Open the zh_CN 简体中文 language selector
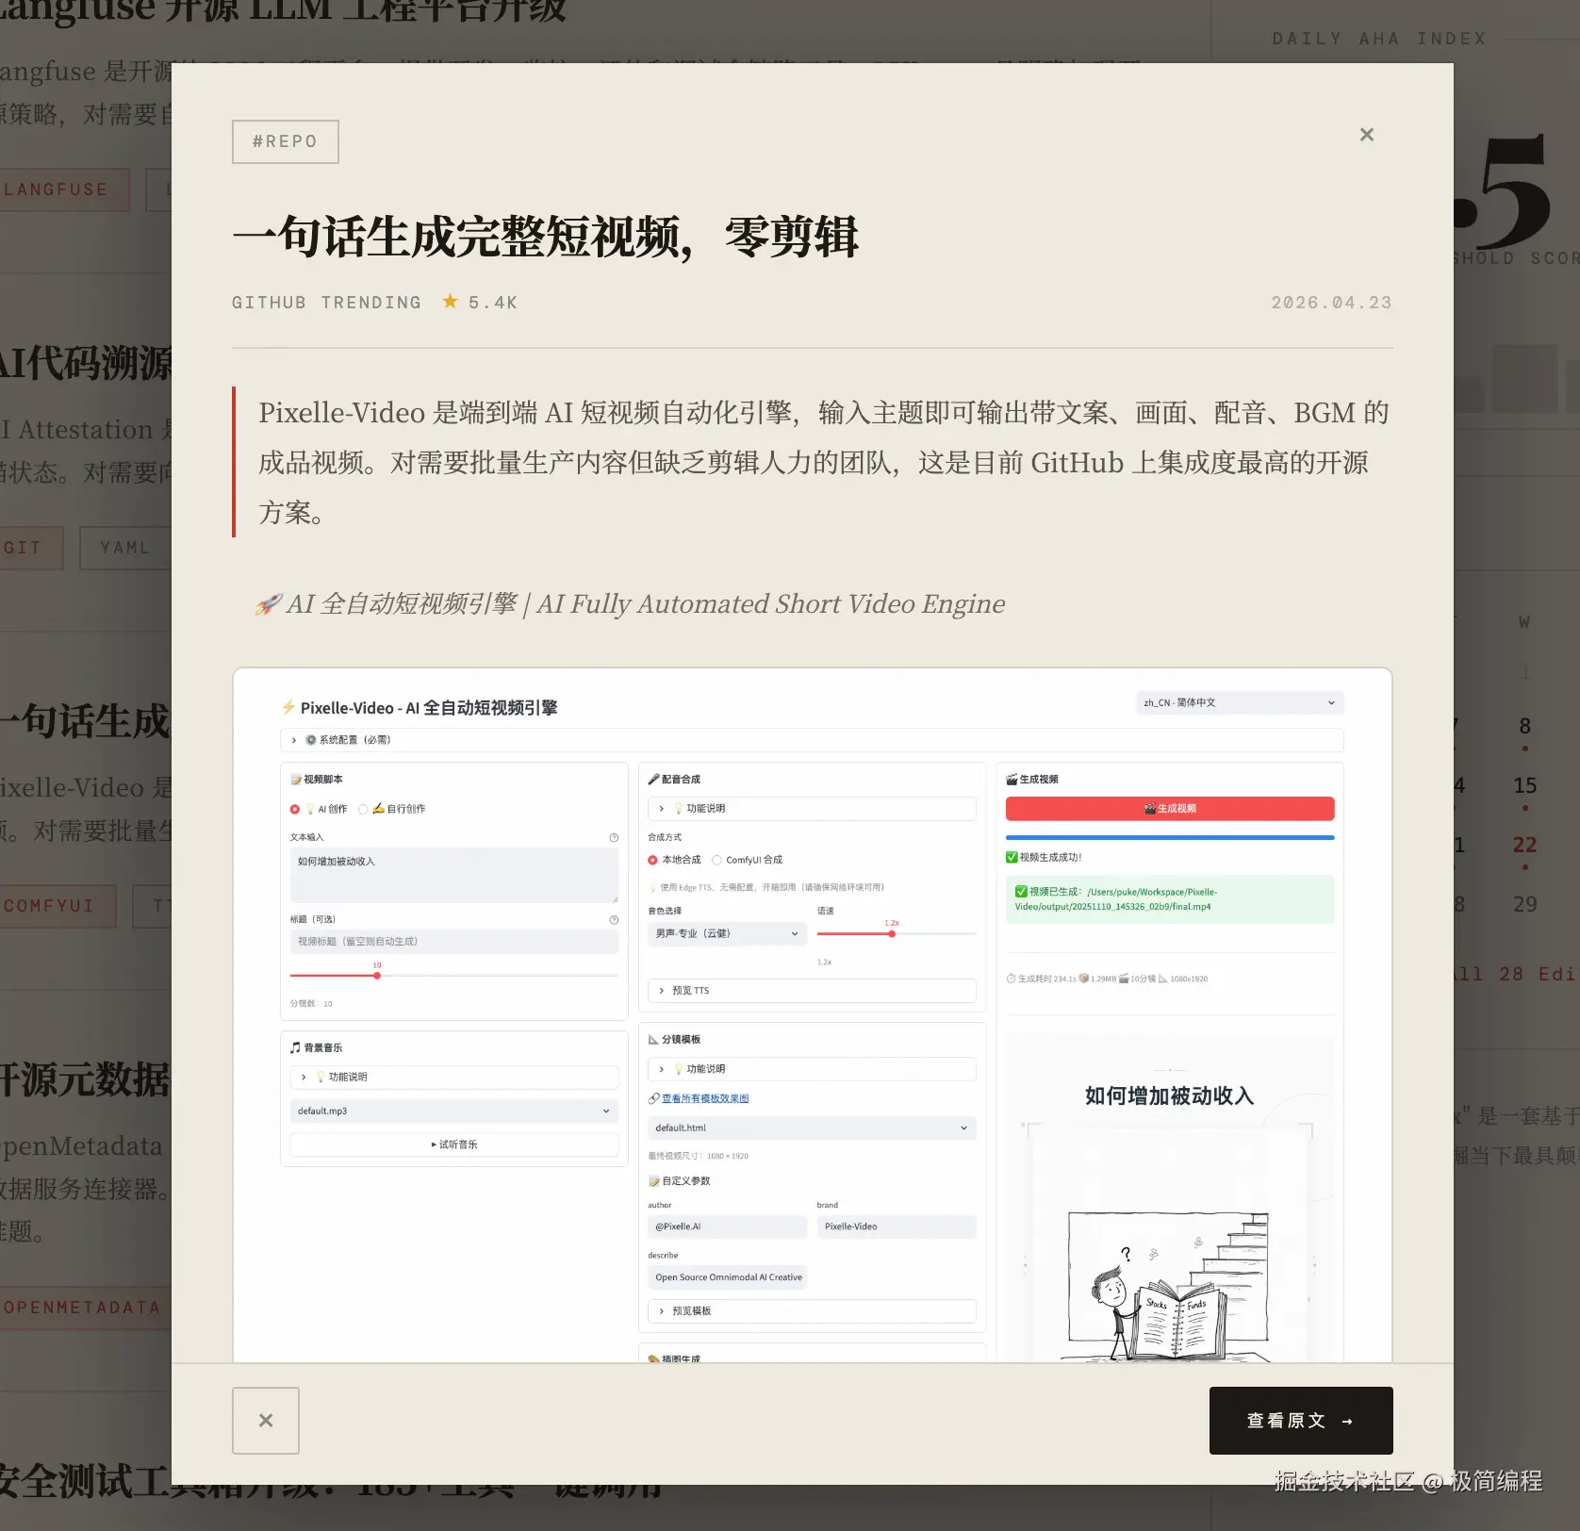The height and width of the screenshot is (1531, 1580). (1239, 701)
